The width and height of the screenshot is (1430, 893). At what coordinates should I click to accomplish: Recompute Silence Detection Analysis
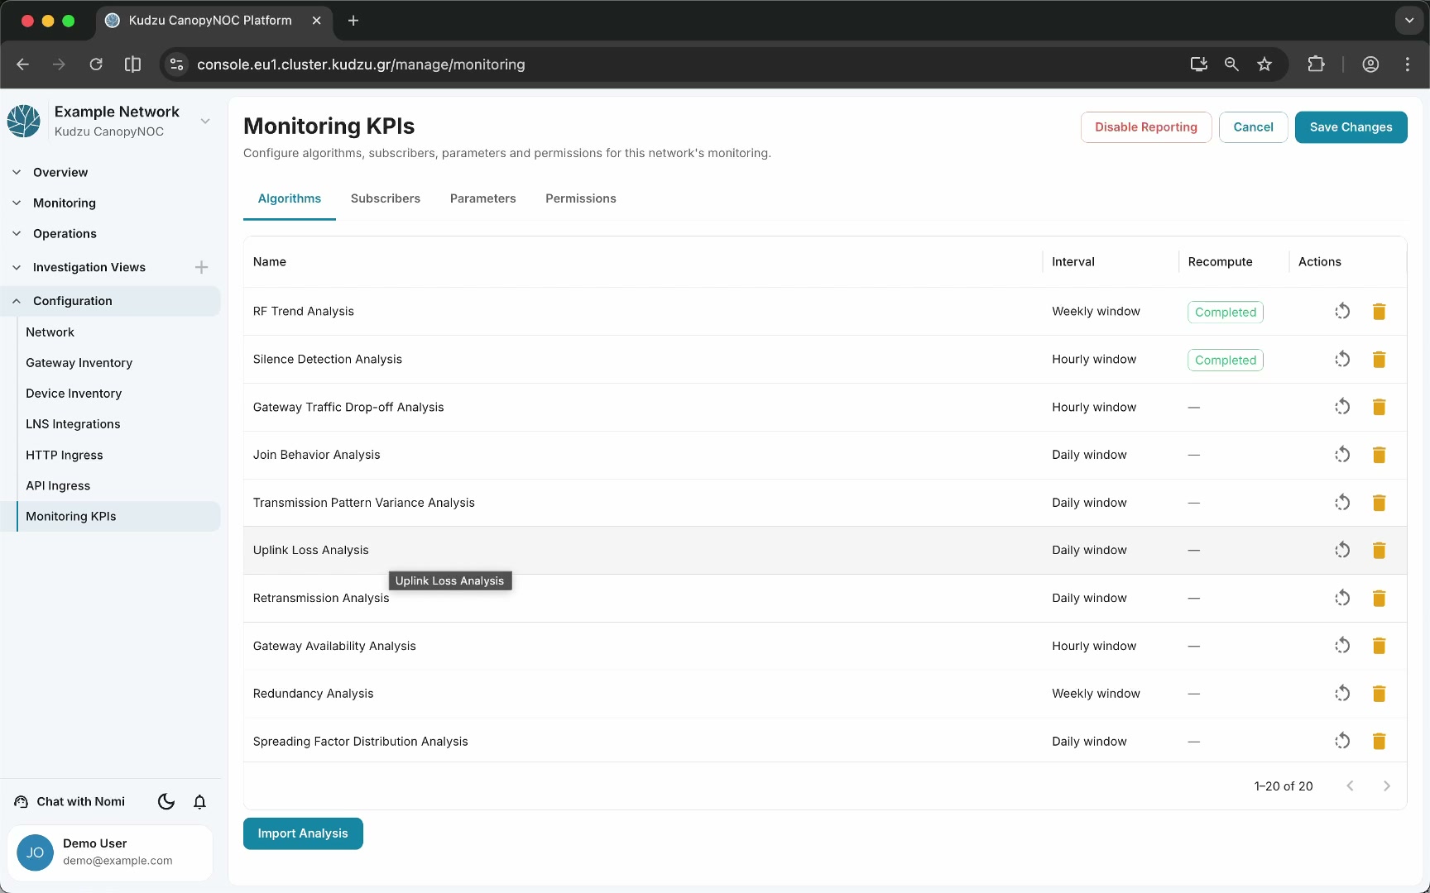click(x=1342, y=360)
